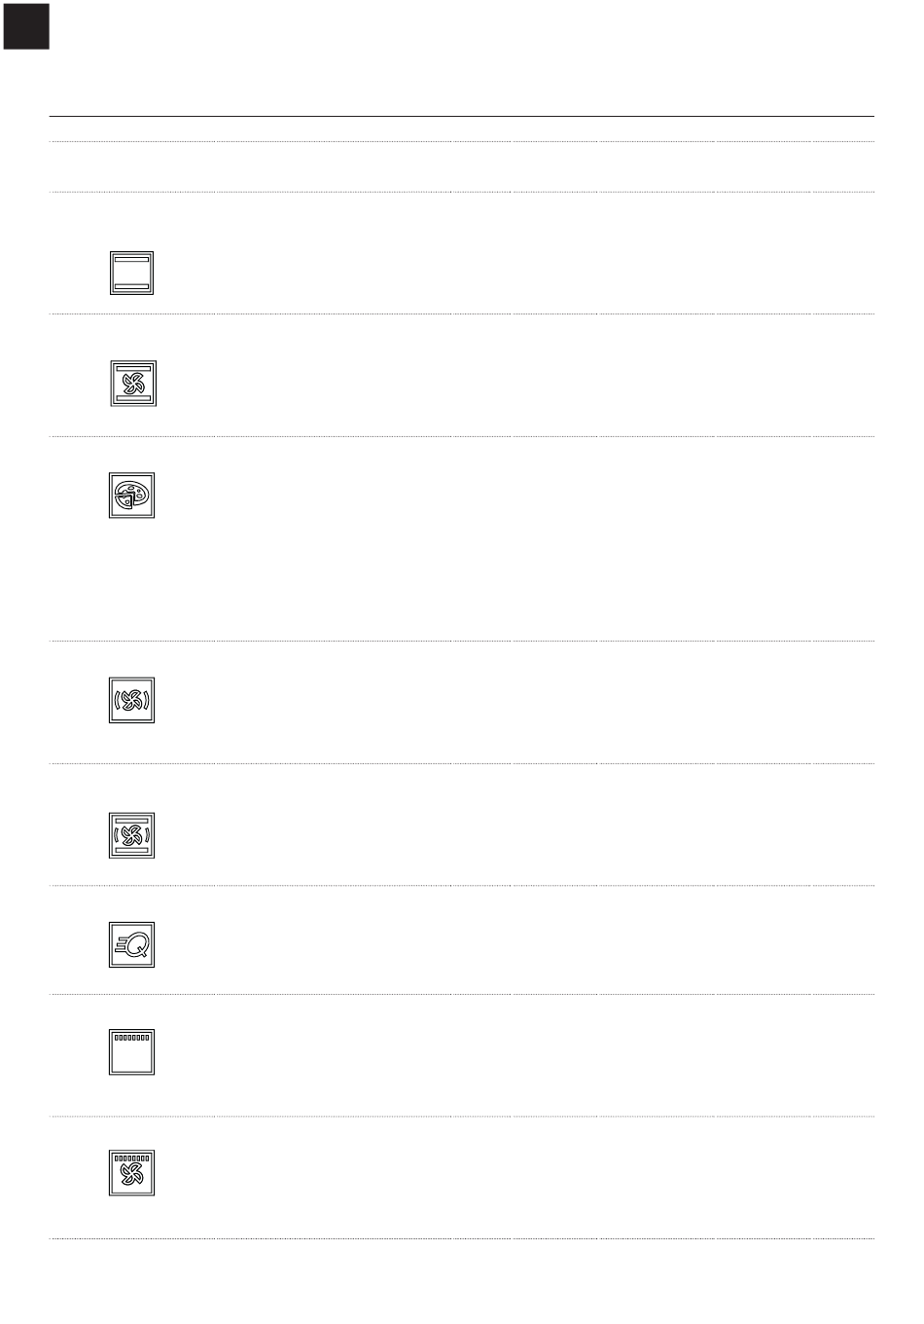Choose the quick preheat Q icon

131,944
